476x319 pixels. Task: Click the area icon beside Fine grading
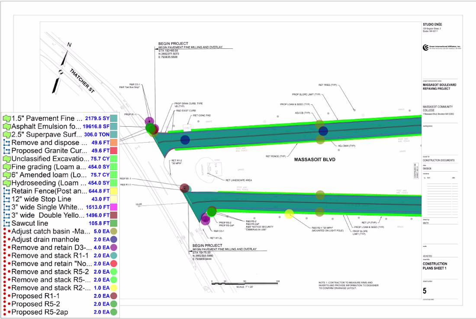coord(6,167)
